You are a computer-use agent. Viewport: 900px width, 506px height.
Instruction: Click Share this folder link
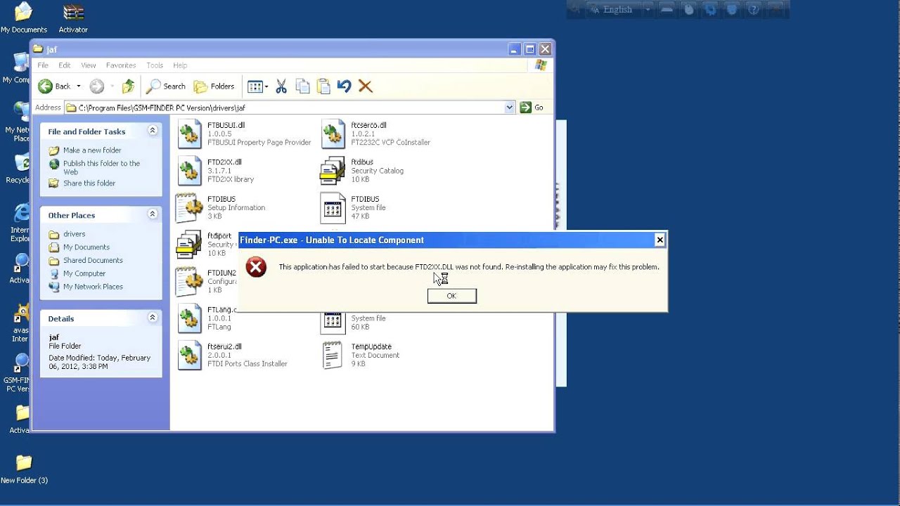(x=89, y=183)
